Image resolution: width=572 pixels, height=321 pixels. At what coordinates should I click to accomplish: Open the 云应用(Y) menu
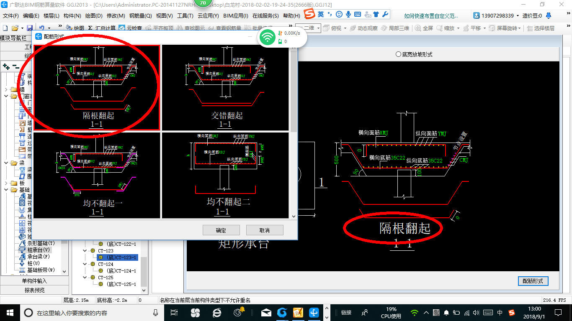pos(208,16)
